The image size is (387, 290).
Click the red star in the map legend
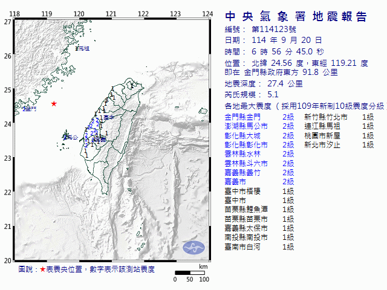click(x=42, y=269)
